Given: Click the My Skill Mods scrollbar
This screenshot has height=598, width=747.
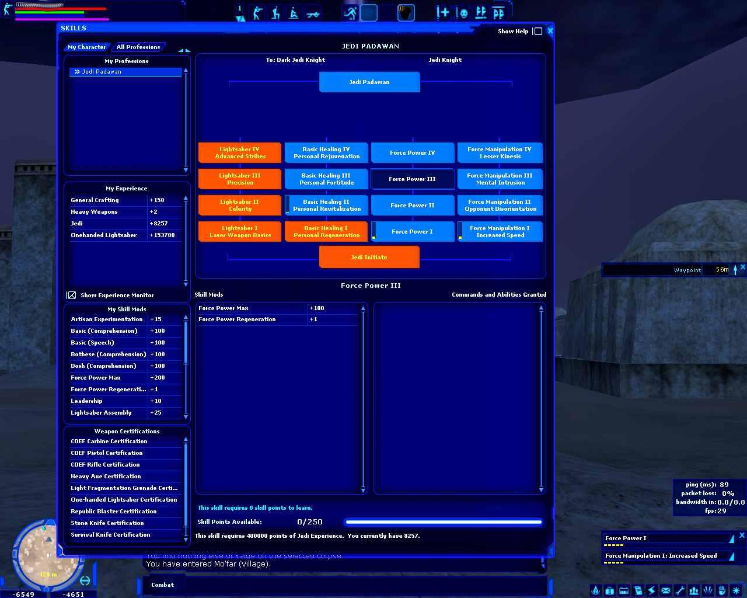Looking at the screenshot, I should (186, 366).
